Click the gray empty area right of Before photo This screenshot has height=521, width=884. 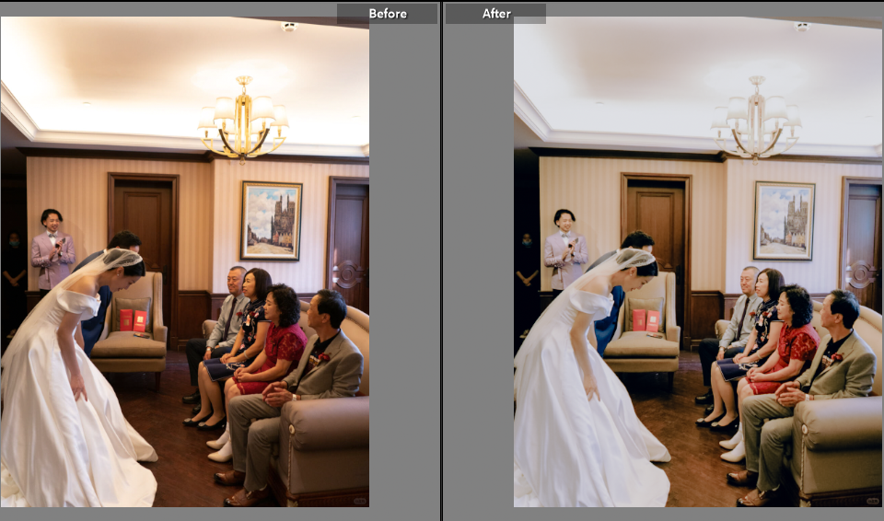pos(404,276)
